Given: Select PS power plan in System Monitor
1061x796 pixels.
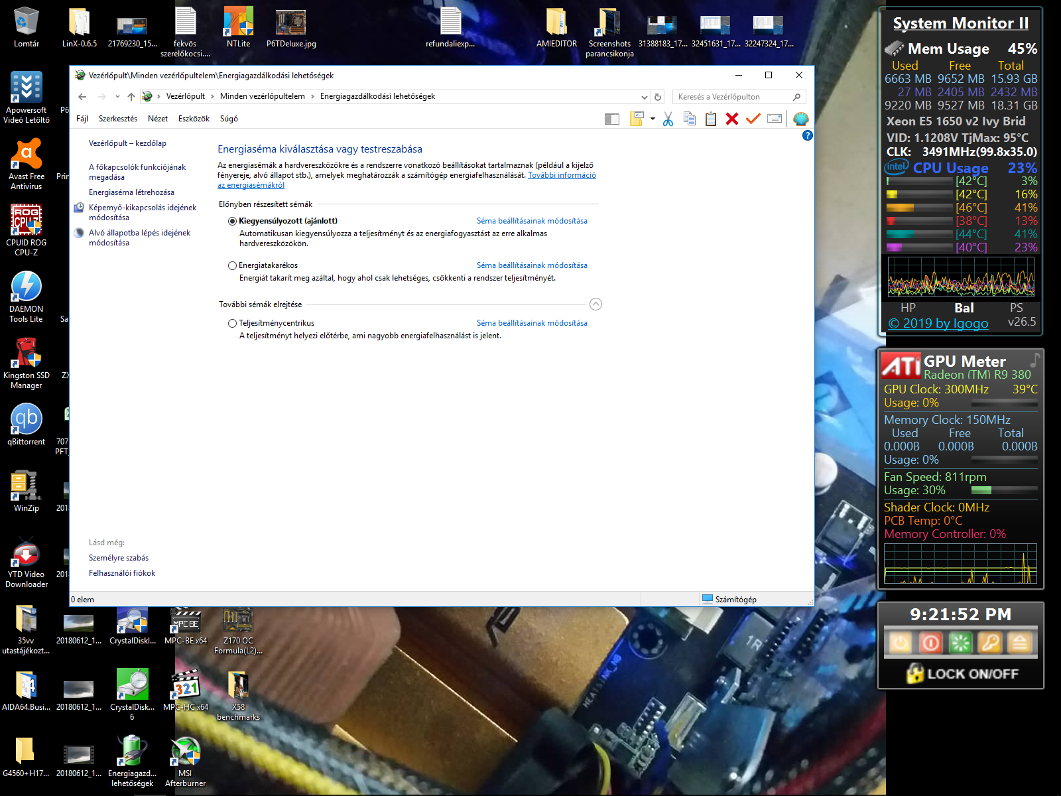Looking at the screenshot, I should tap(1016, 308).
